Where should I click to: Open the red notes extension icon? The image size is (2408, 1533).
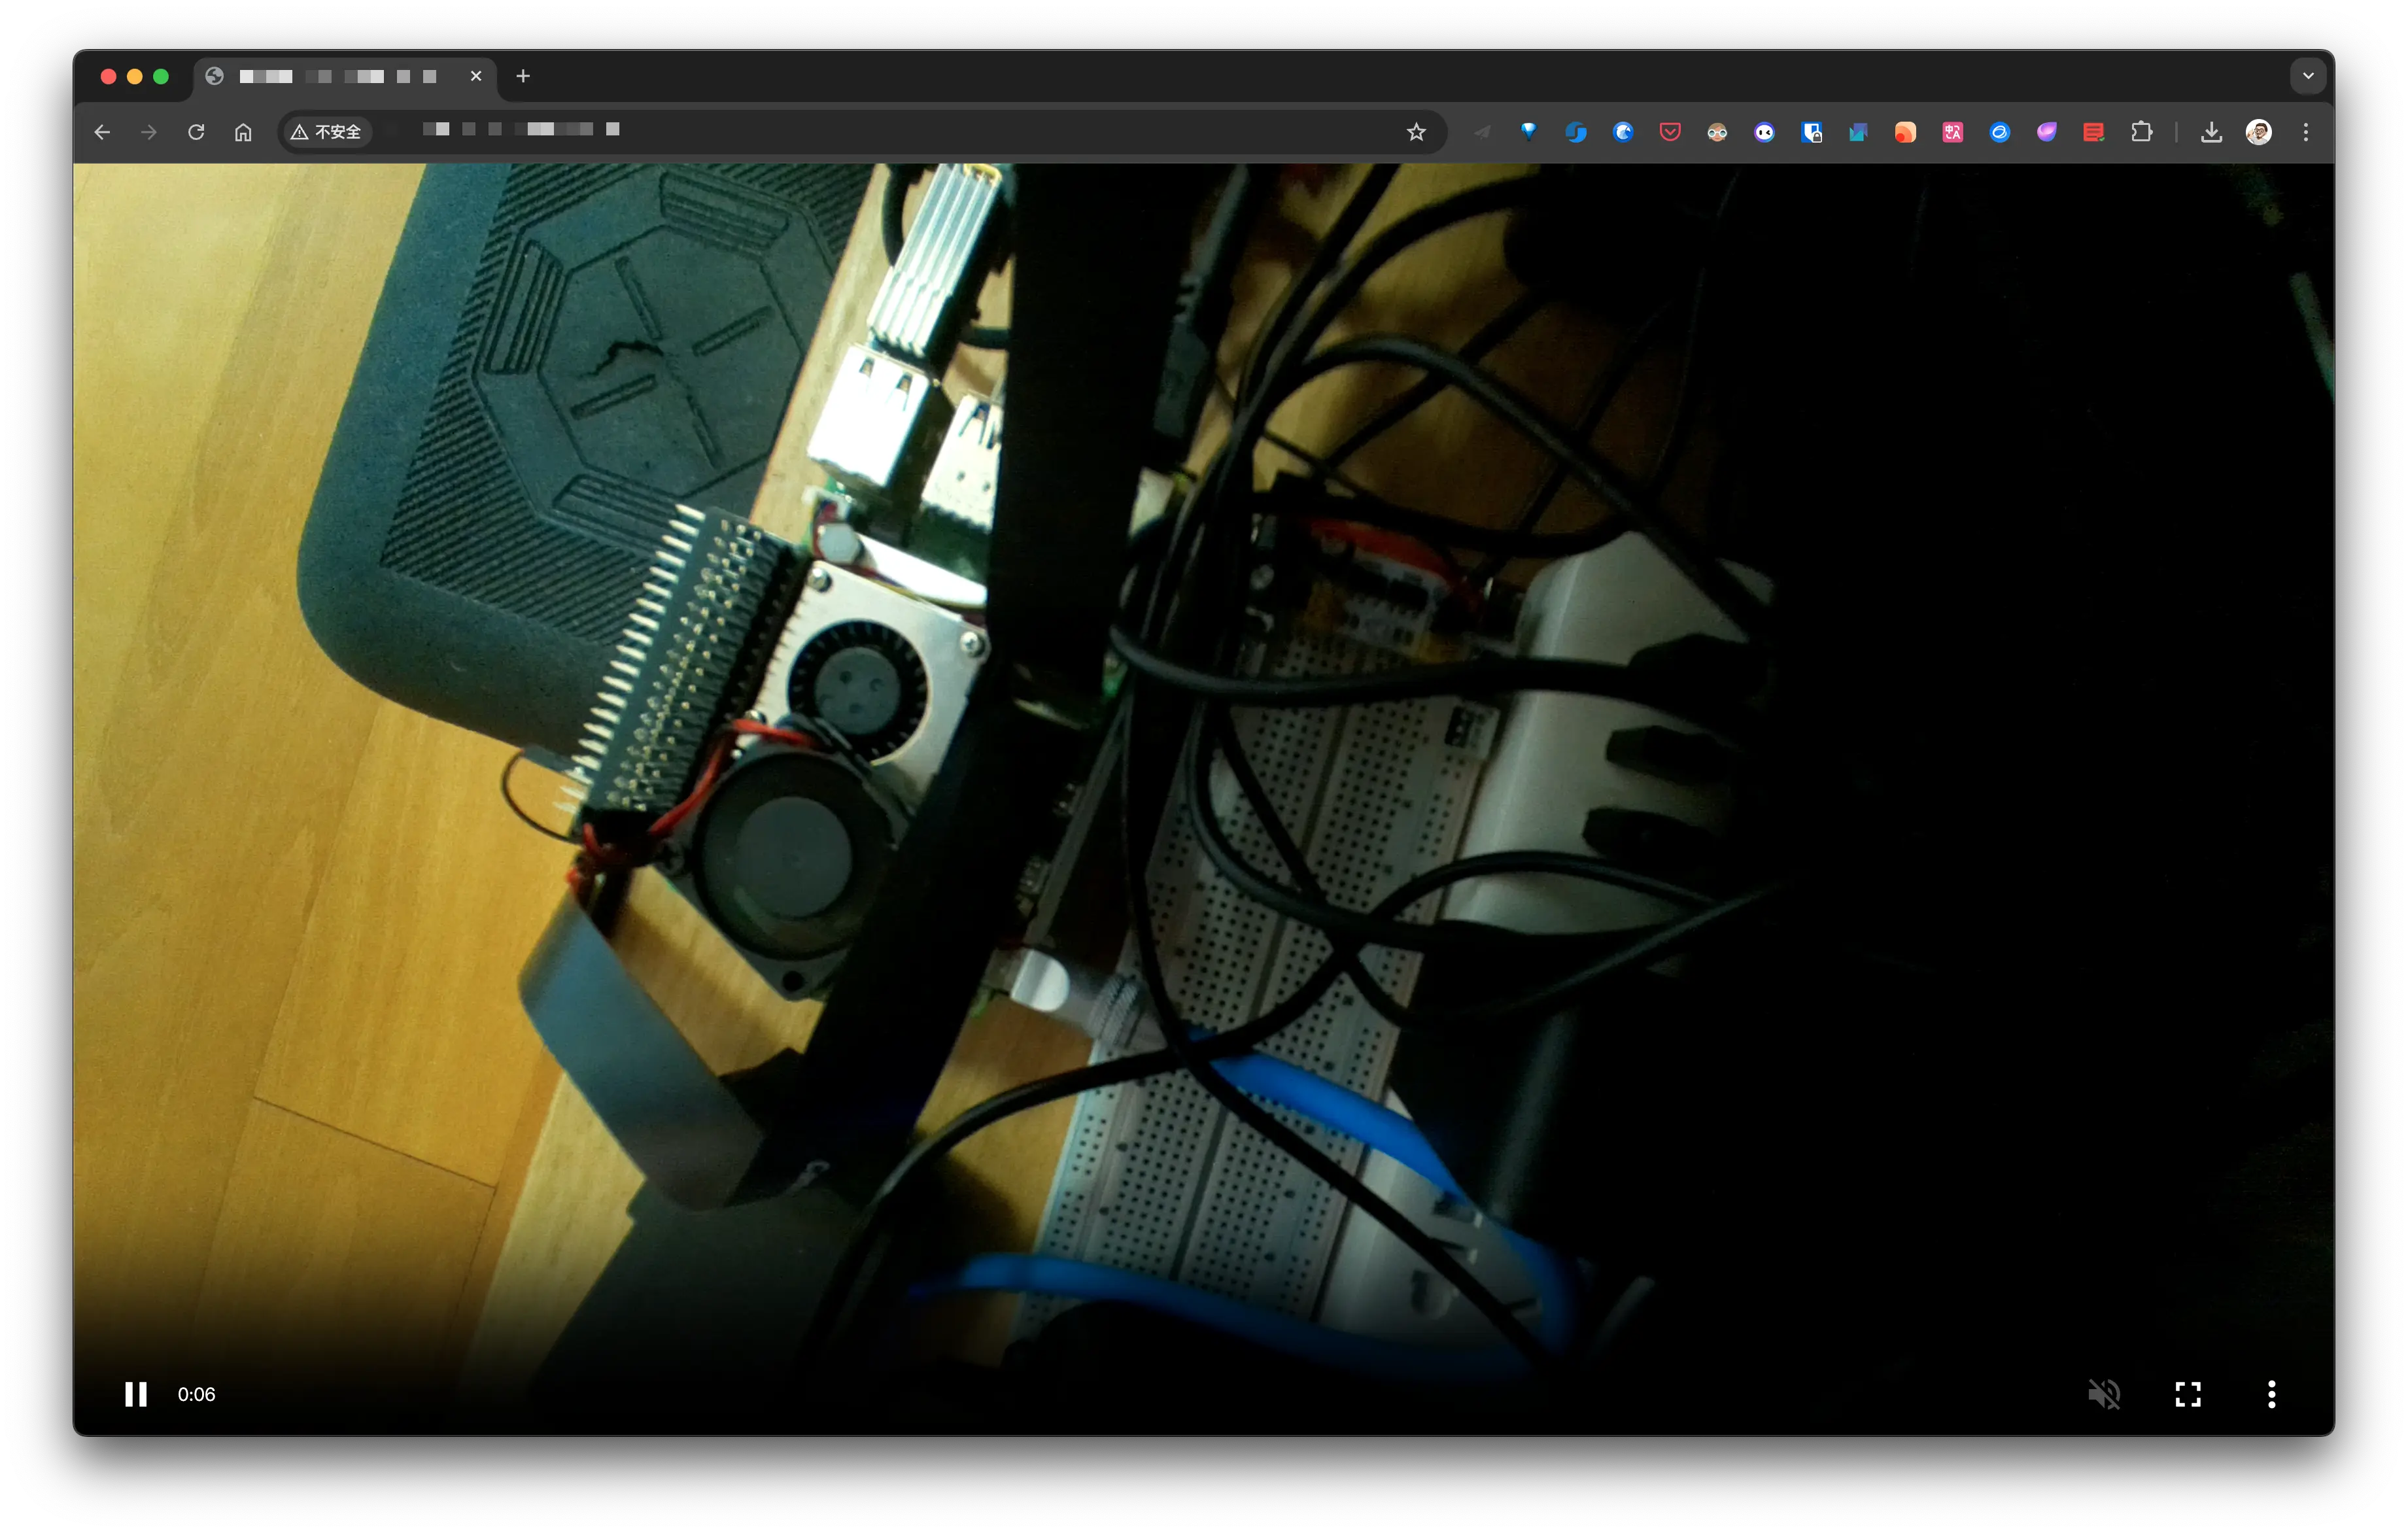(x=2093, y=132)
